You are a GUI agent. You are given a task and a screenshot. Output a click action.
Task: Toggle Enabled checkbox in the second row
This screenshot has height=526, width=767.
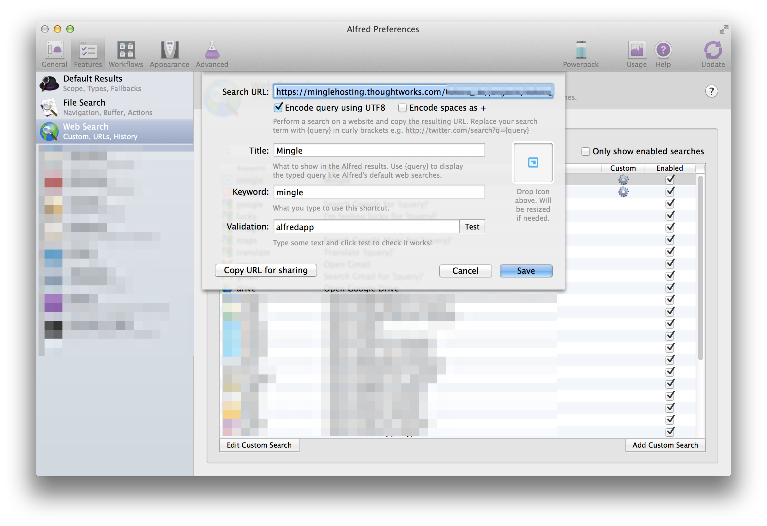pyautogui.click(x=670, y=192)
